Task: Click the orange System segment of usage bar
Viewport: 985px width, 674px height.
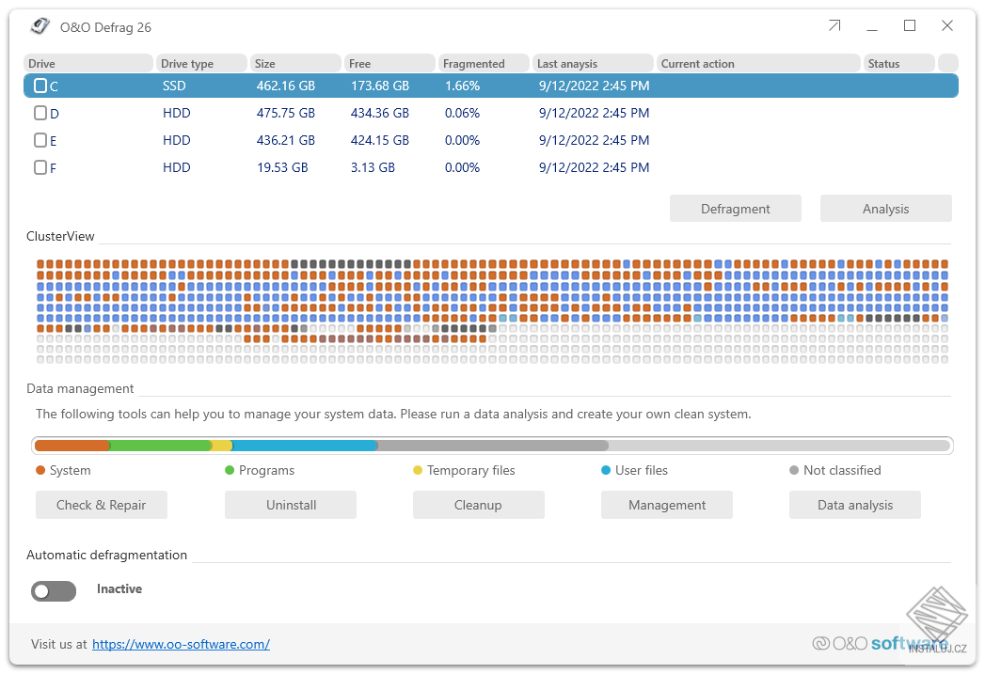Action: click(x=72, y=446)
